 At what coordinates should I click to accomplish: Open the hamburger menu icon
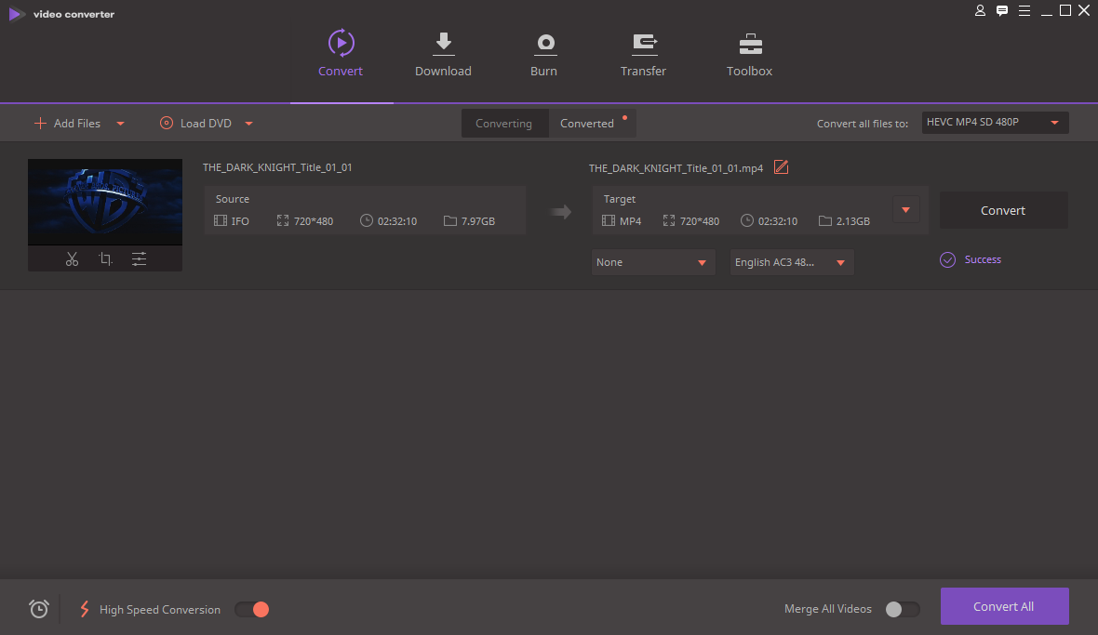(x=1024, y=10)
